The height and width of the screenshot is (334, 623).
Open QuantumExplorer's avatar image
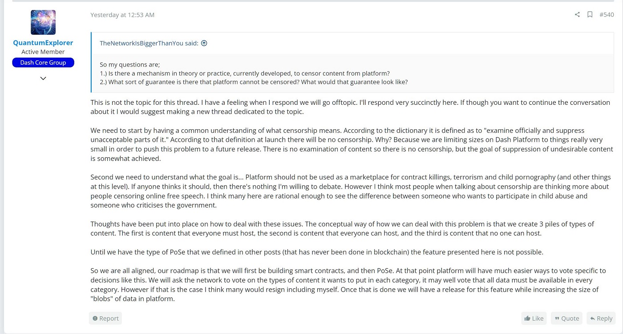[x=43, y=22]
